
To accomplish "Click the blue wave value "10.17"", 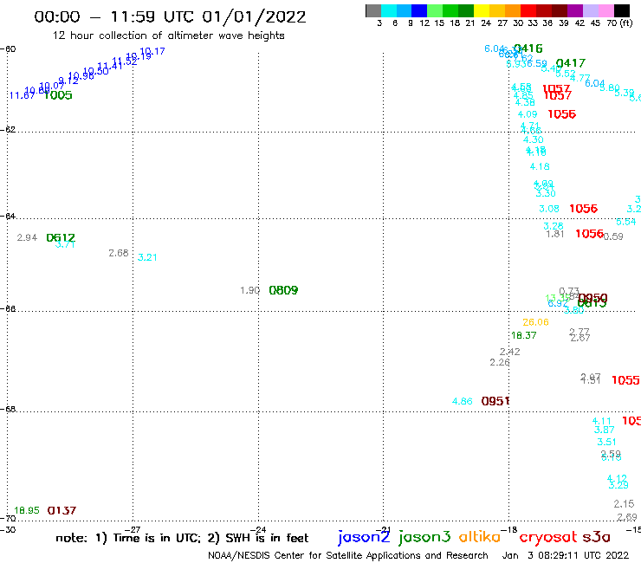I will 152,51.
